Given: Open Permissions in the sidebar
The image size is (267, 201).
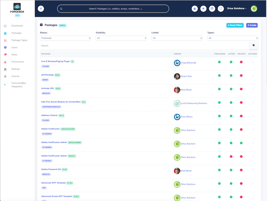Looking at the screenshot, I should (x=17, y=62).
